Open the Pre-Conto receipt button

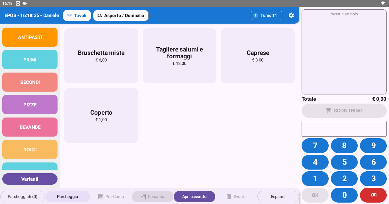111,197
